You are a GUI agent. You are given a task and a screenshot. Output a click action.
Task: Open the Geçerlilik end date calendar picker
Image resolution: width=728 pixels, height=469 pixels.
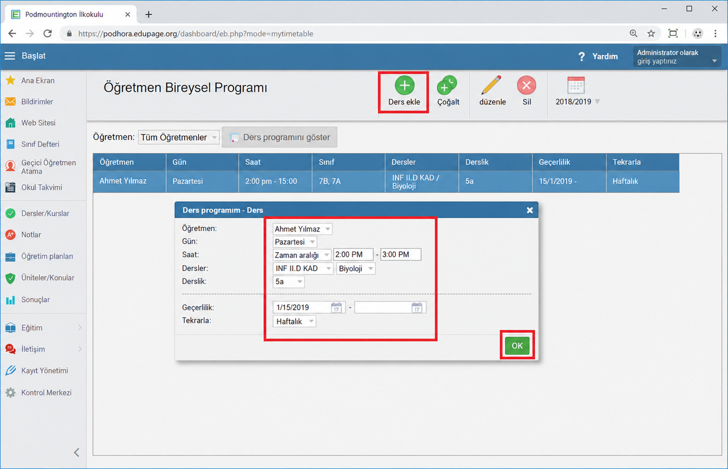pyautogui.click(x=417, y=308)
